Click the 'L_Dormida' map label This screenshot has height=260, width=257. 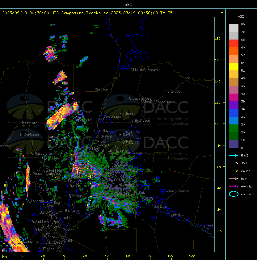(176, 215)
